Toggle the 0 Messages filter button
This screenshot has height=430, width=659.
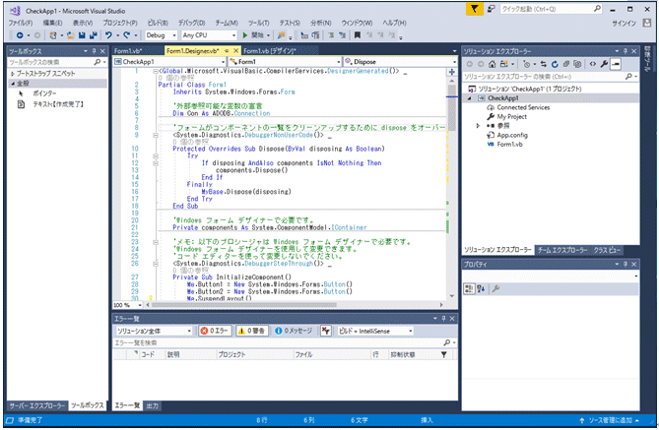[x=295, y=331]
